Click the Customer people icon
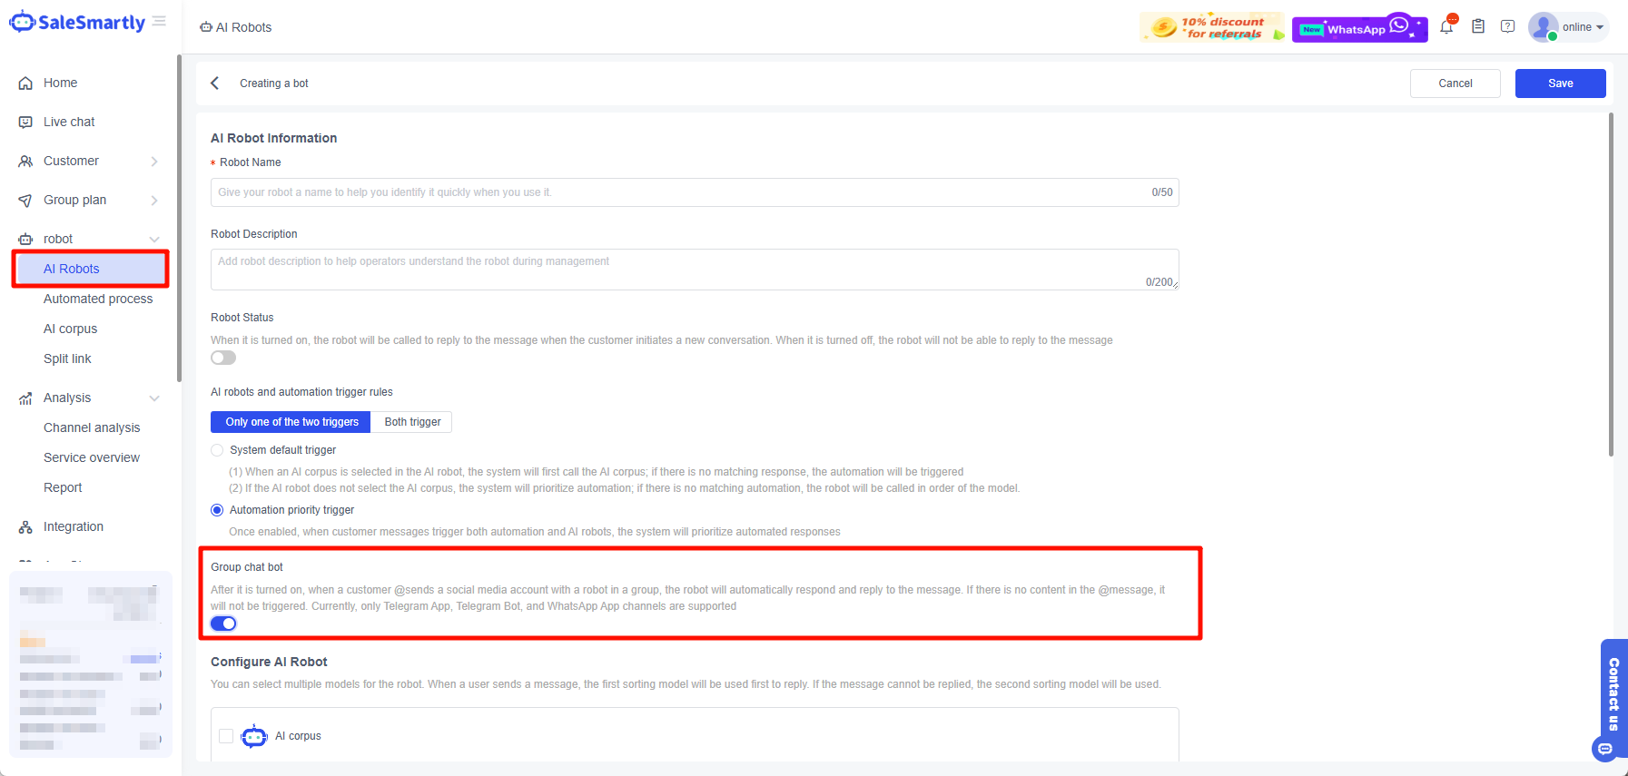1628x776 pixels. [25, 162]
